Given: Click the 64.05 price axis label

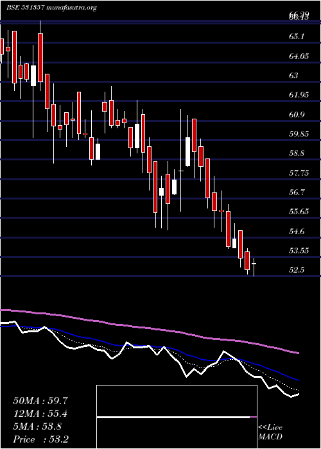Looking at the screenshot, I should tap(299, 56).
